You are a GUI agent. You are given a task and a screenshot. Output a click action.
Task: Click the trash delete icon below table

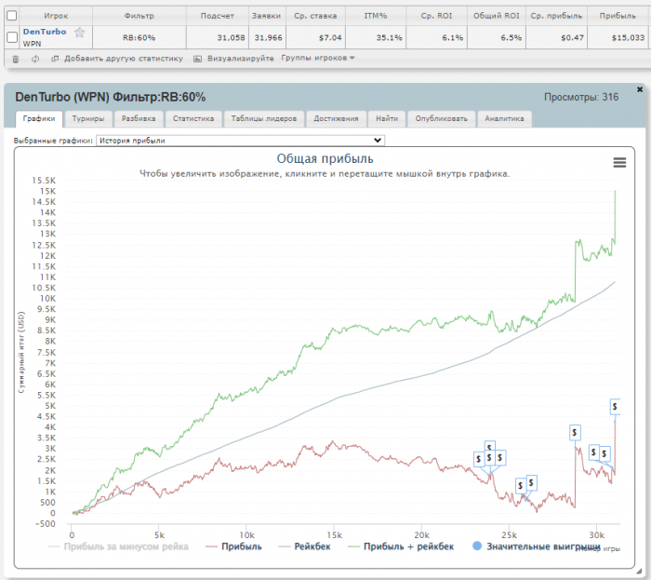click(16, 59)
